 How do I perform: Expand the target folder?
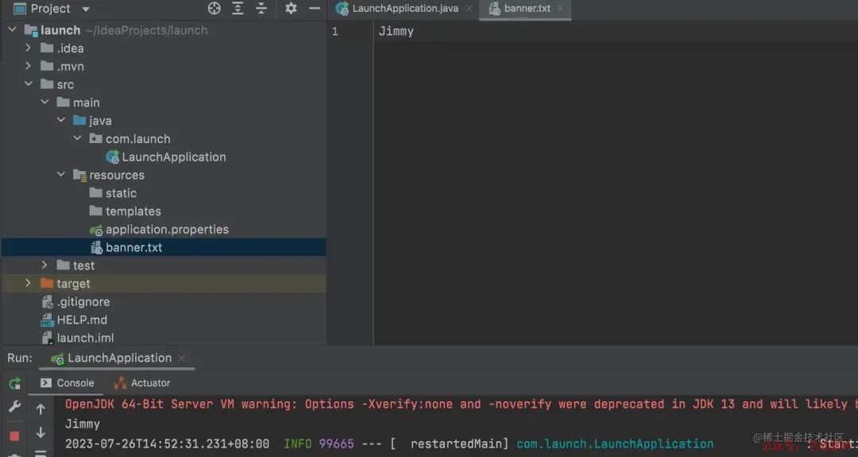28,283
